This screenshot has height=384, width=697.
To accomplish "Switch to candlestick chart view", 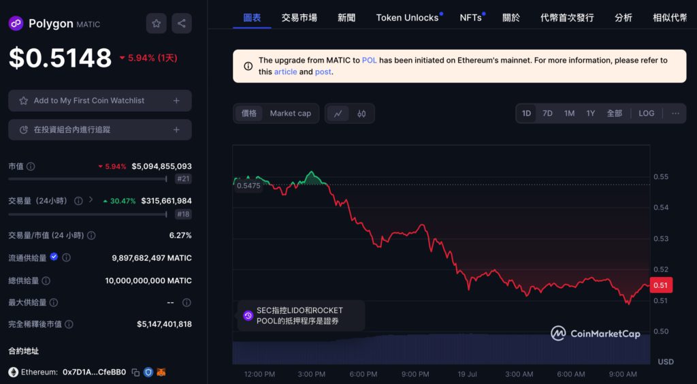I will tap(361, 113).
